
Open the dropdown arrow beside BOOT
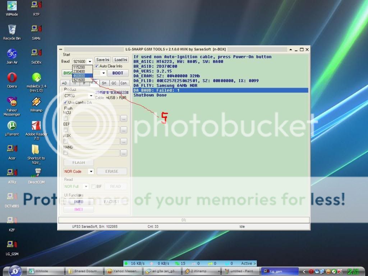pos(103,73)
